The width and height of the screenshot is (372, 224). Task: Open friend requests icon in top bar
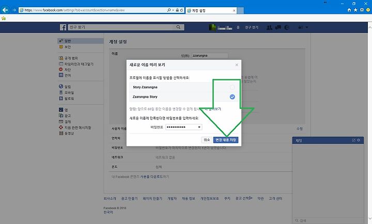click(x=269, y=27)
